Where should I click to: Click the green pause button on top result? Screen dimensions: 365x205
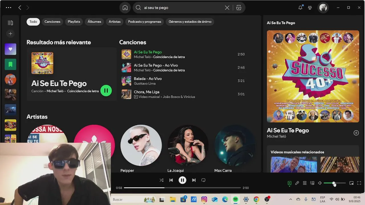tap(106, 91)
